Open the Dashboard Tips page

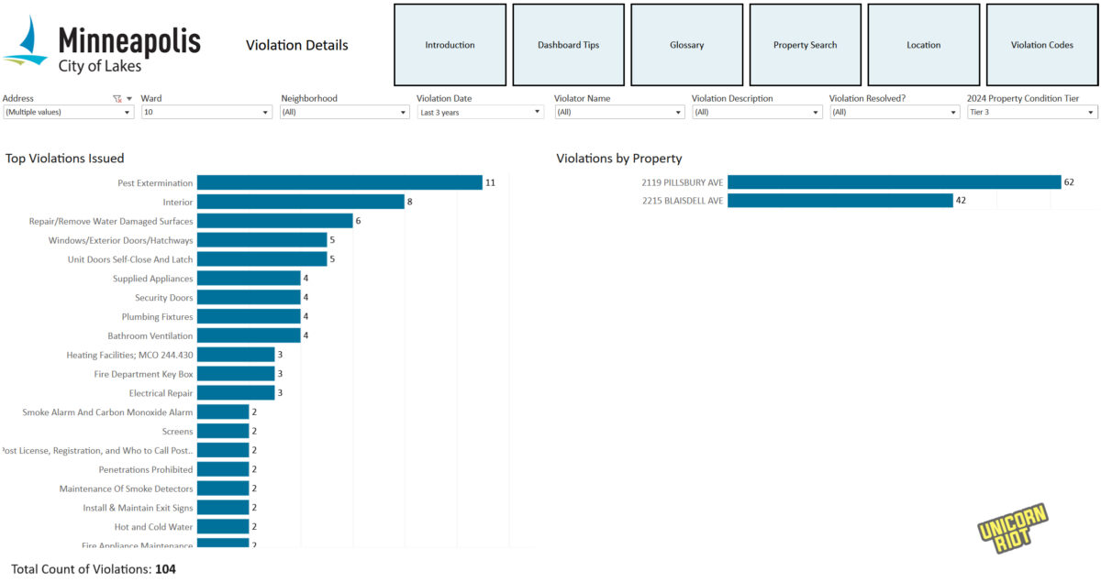pos(568,45)
